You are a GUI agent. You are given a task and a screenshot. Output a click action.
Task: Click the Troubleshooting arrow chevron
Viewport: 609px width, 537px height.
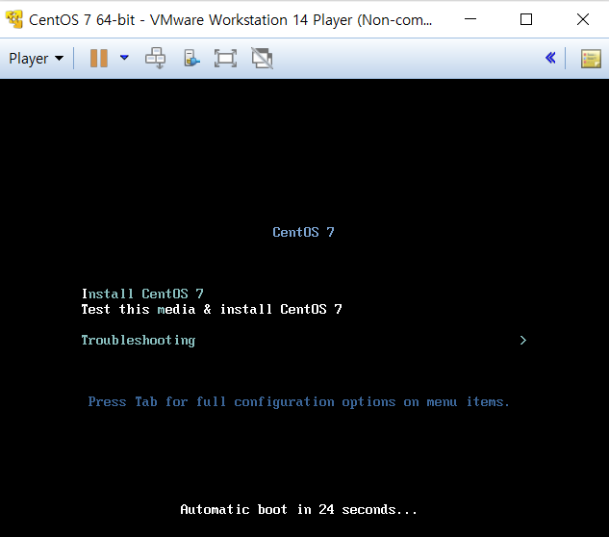tap(522, 341)
